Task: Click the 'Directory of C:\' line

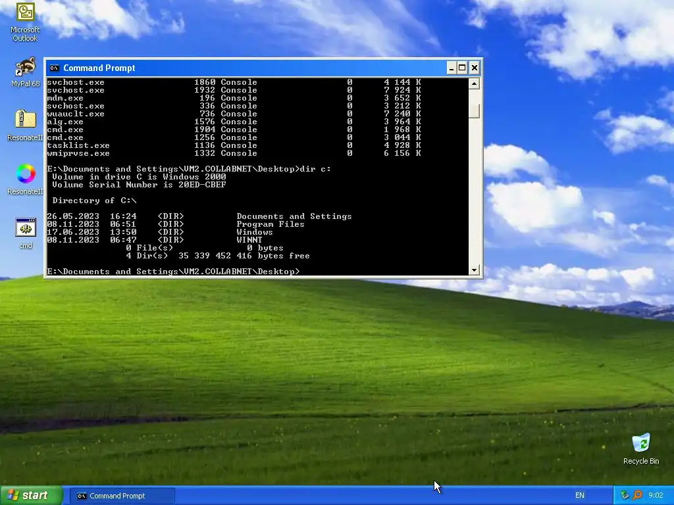Action: pos(94,201)
